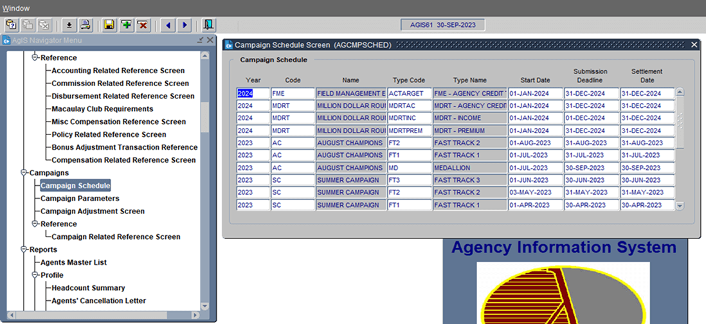Click the MEDALLION type name cell
This screenshot has width=706, height=324.
coord(470,168)
